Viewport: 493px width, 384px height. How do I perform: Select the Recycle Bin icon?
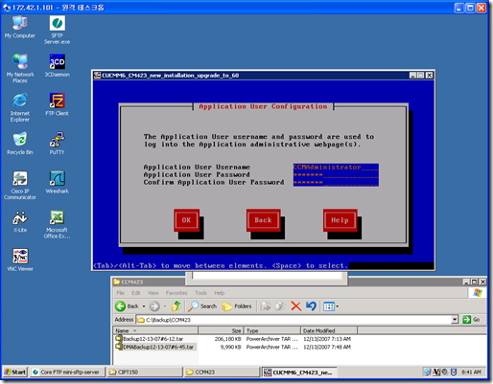[20, 144]
